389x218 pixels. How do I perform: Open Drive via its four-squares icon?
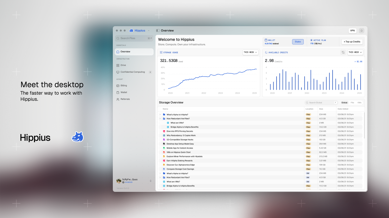click(118, 65)
